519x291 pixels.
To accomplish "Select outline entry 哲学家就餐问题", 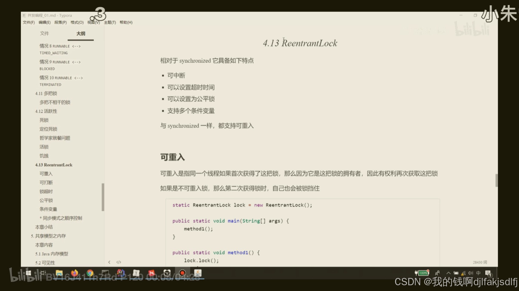I will click(x=55, y=138).
